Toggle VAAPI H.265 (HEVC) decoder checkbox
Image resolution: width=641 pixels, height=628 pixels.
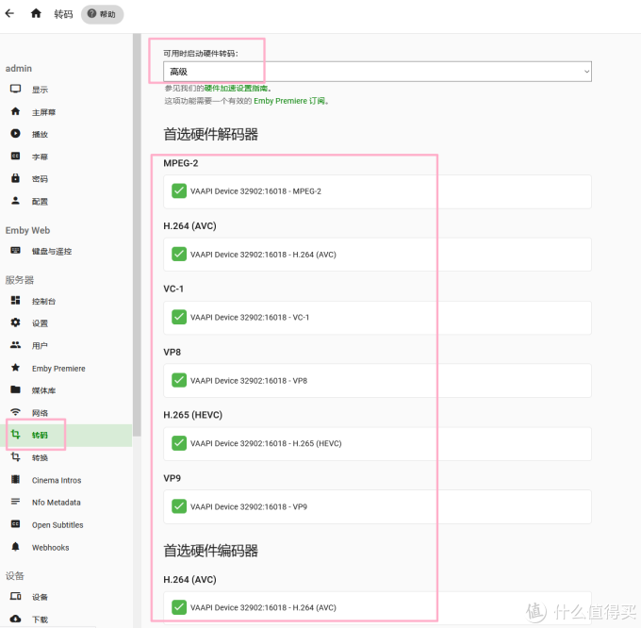click(x=179, y=443)
